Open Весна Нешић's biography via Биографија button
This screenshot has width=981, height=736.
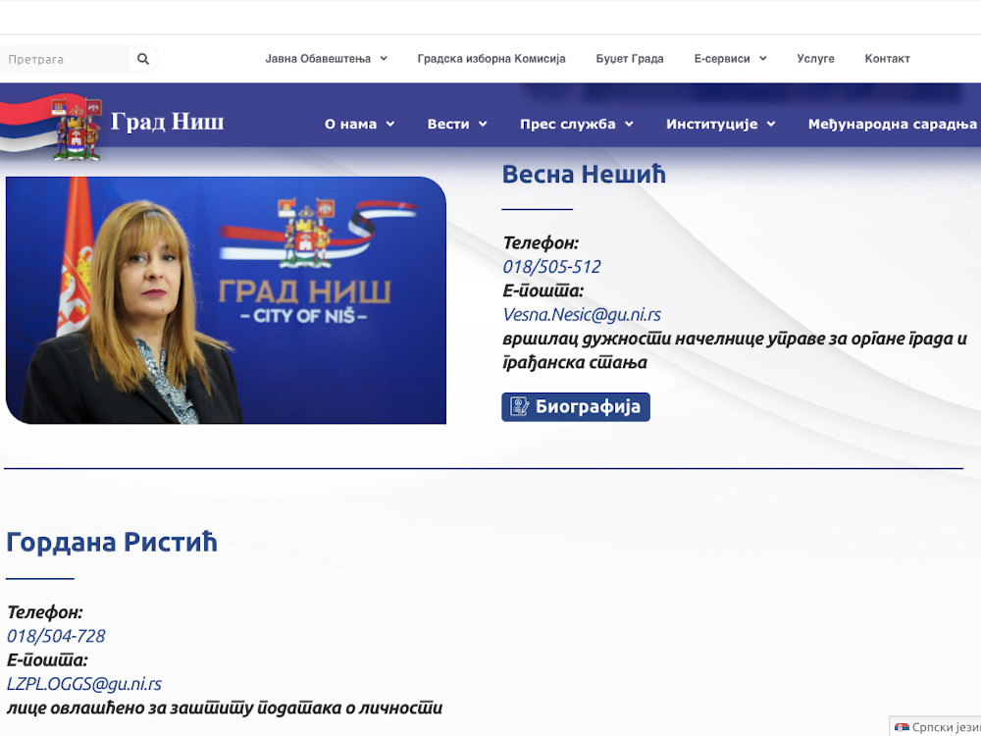tap(576, 406)
